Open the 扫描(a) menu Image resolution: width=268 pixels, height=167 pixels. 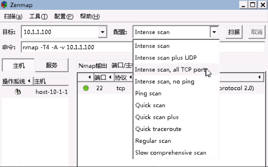click(13, 16)
